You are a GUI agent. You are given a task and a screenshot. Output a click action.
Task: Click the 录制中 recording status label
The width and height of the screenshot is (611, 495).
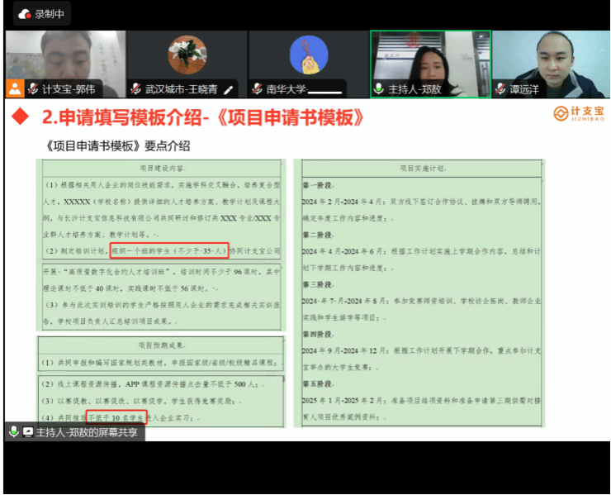tap(49, 14)
